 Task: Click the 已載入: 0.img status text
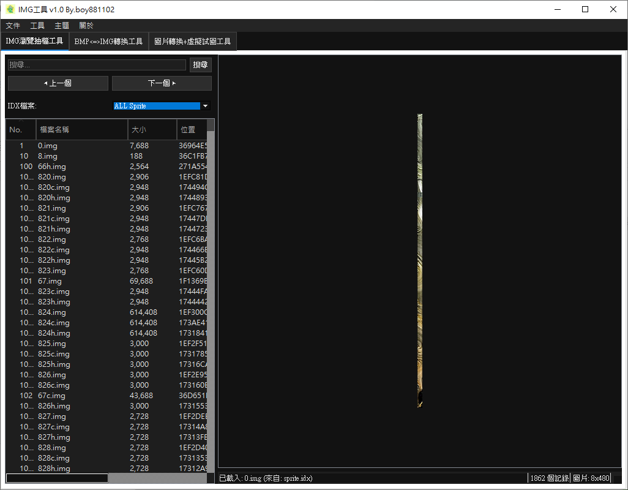pyautogui.click(x=266, y=478)
